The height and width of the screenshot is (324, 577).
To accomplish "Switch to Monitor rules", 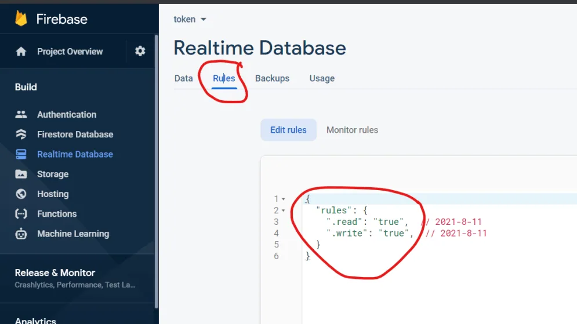I will pyautogui.click(x=352, y=130).
